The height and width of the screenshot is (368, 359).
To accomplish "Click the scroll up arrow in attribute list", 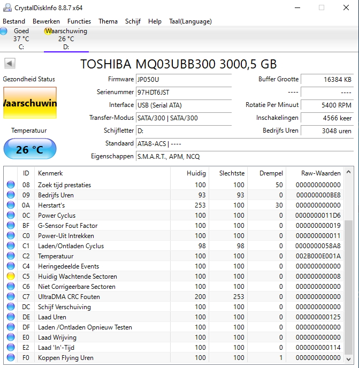I will [349, 173].
